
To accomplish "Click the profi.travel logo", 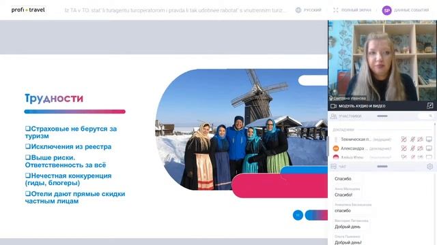I will [x=28, y=10].
